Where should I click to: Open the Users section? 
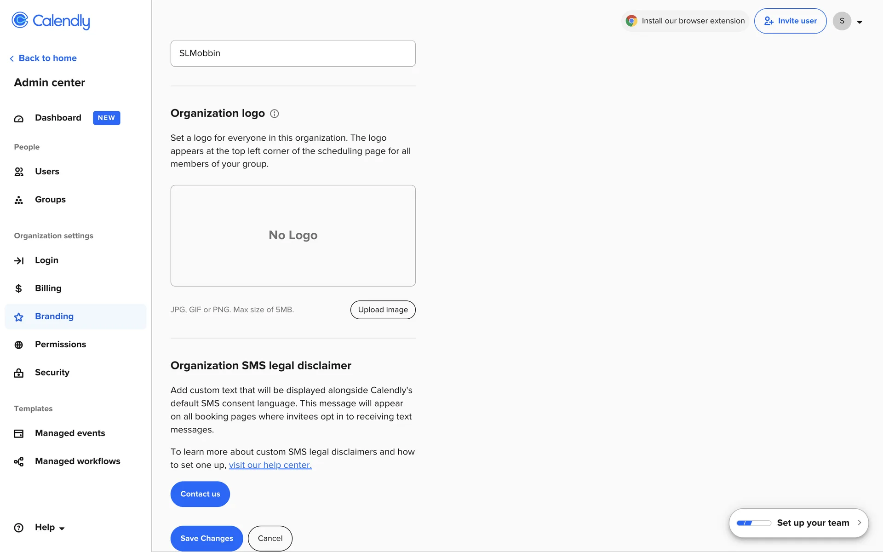[x=47, y=172]
